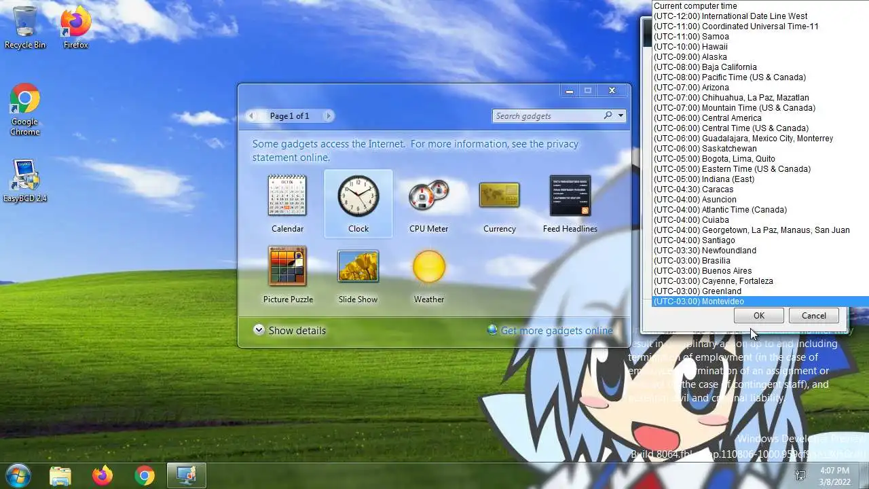The height and width of the screenshot is (489, 869).
Task: Choose the Caracas time zone
Action: pos(760,189)
